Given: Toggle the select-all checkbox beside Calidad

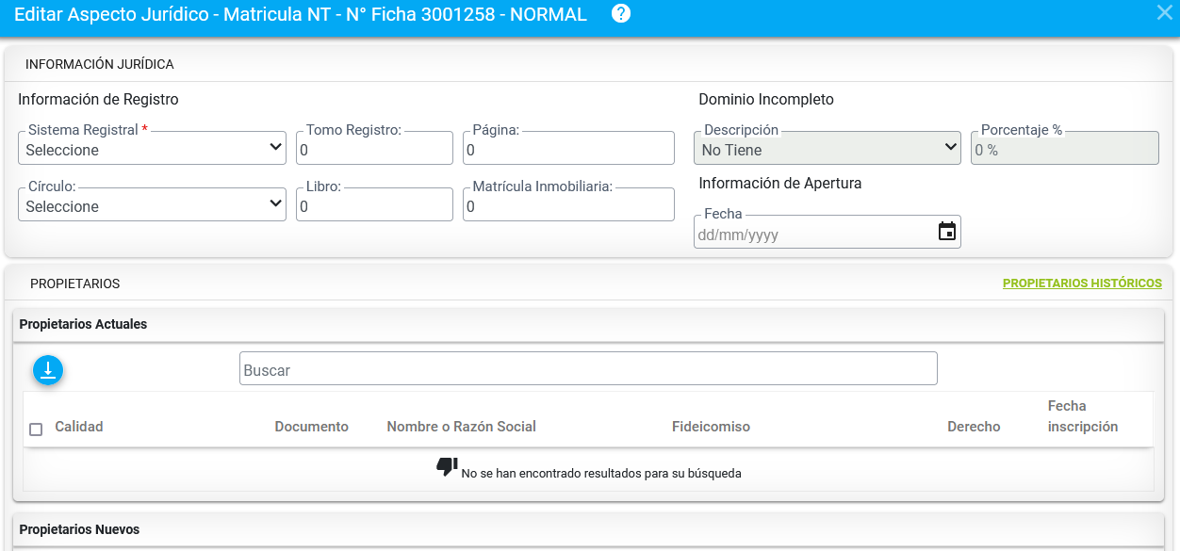Looking at the screenshot, I should (36, 429).
